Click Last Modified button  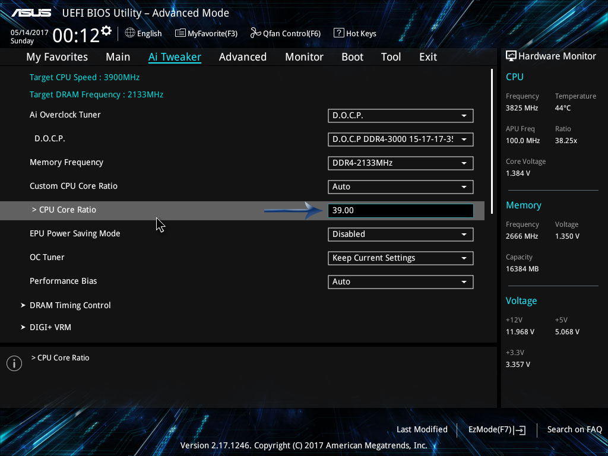point(422,430)
